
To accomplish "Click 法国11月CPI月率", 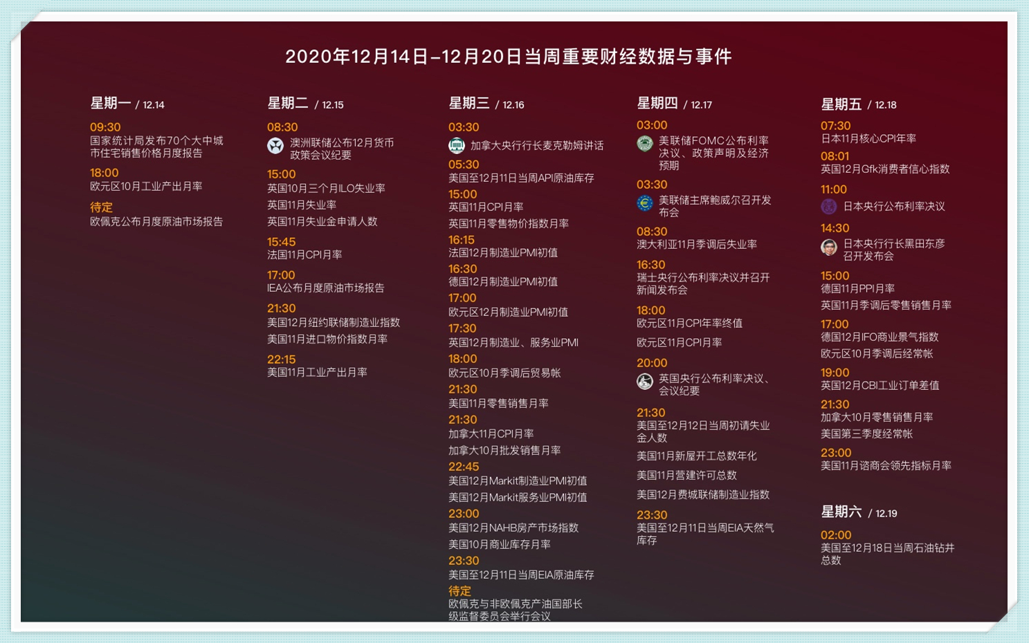I will point(304,254).
